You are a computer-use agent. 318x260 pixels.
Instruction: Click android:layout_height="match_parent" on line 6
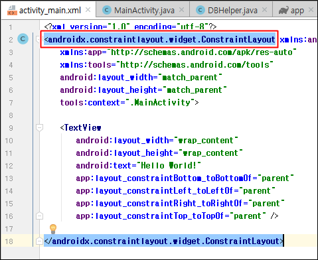tap(143, 90)
